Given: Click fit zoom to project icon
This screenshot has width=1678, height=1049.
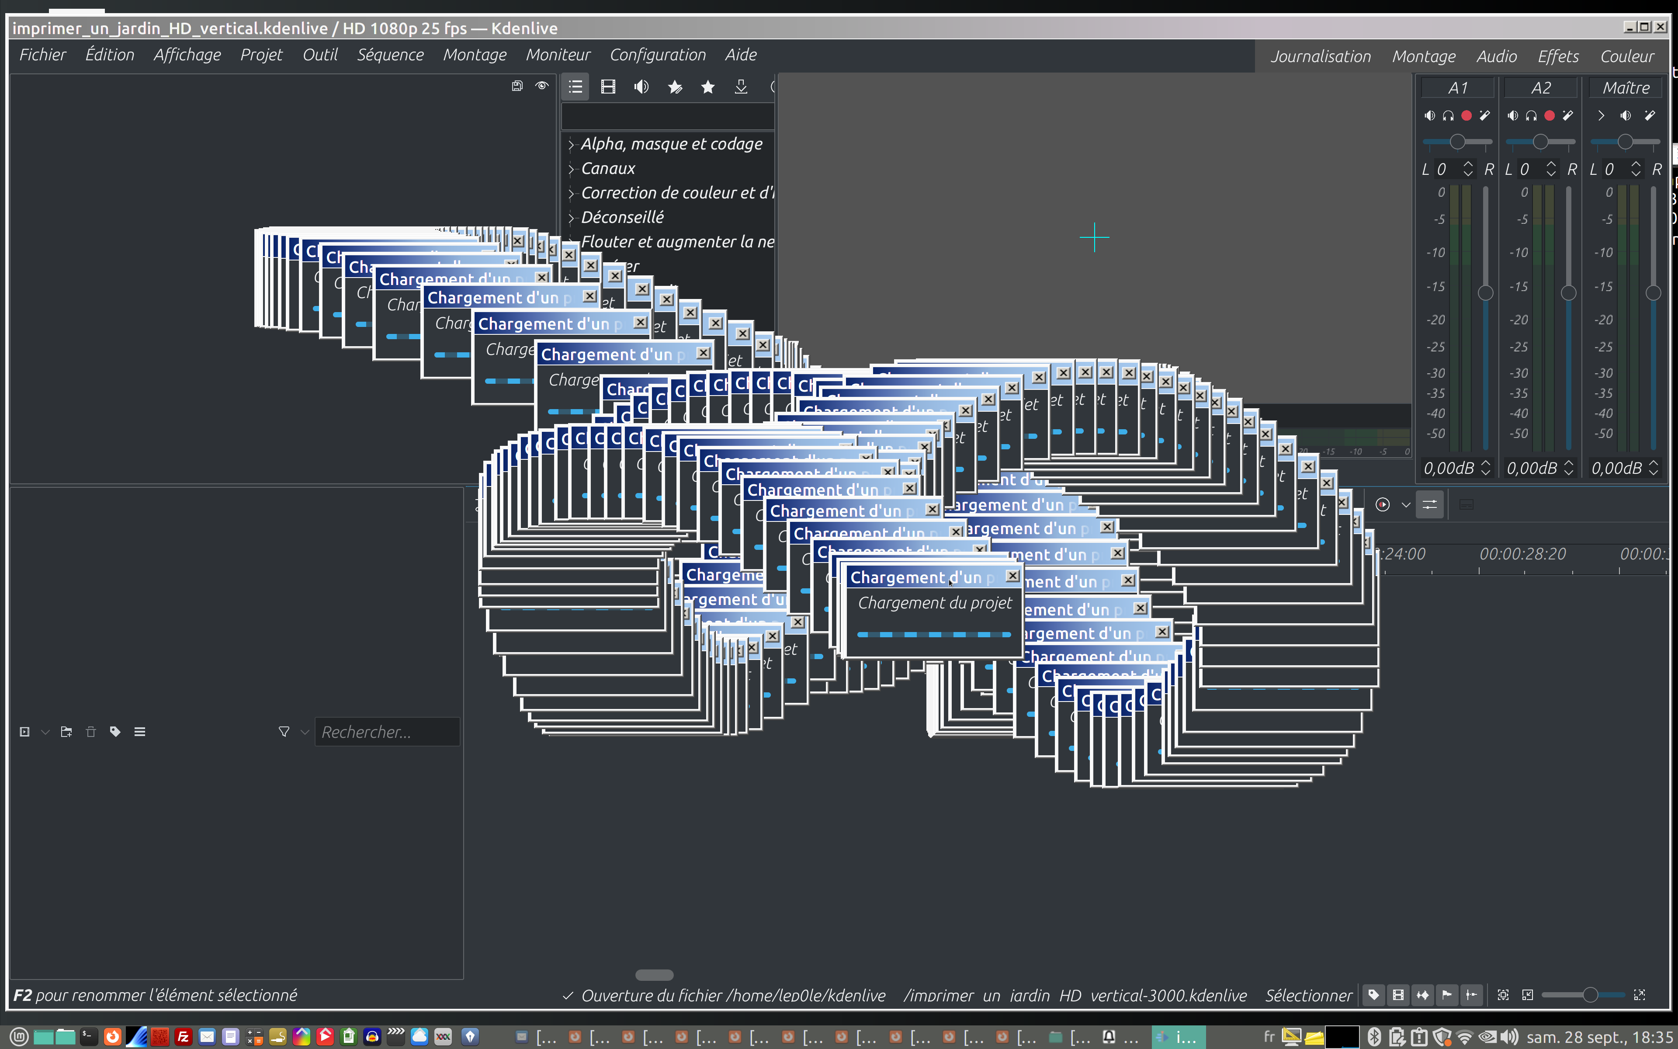Looking at the screenshot, I should (x=1503, y=995).
